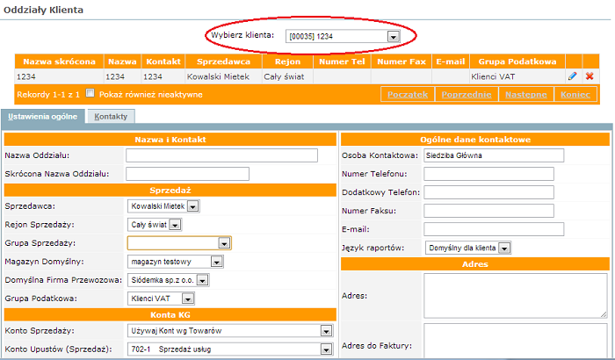This screenshot has width=615, height=360.
Task: Click the E-mail column header
Action: pos(450,61)
